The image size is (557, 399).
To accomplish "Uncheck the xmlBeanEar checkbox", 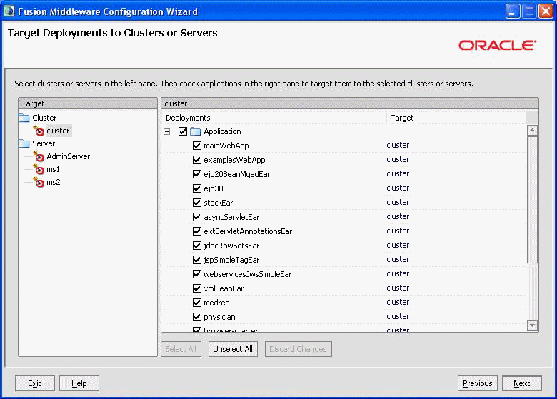I will pyautogui.click(x=197, y=288).
